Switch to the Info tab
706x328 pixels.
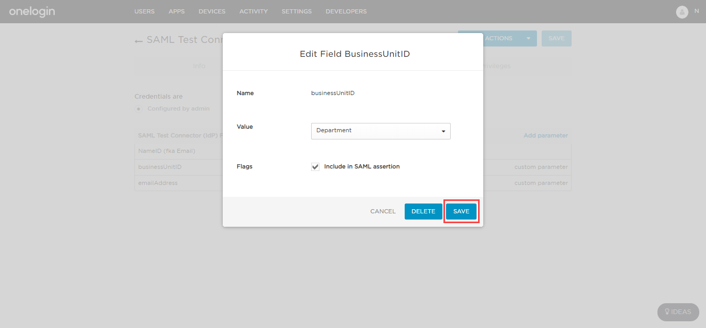(199, 66)
